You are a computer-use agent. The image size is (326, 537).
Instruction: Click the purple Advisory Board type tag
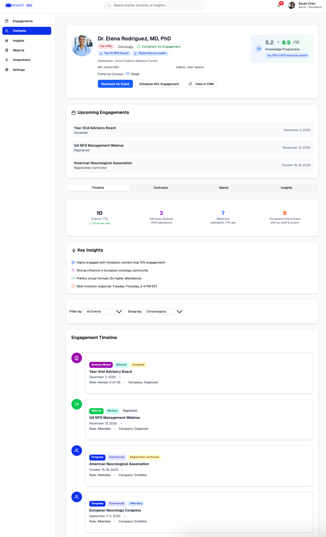coord(101,365)
